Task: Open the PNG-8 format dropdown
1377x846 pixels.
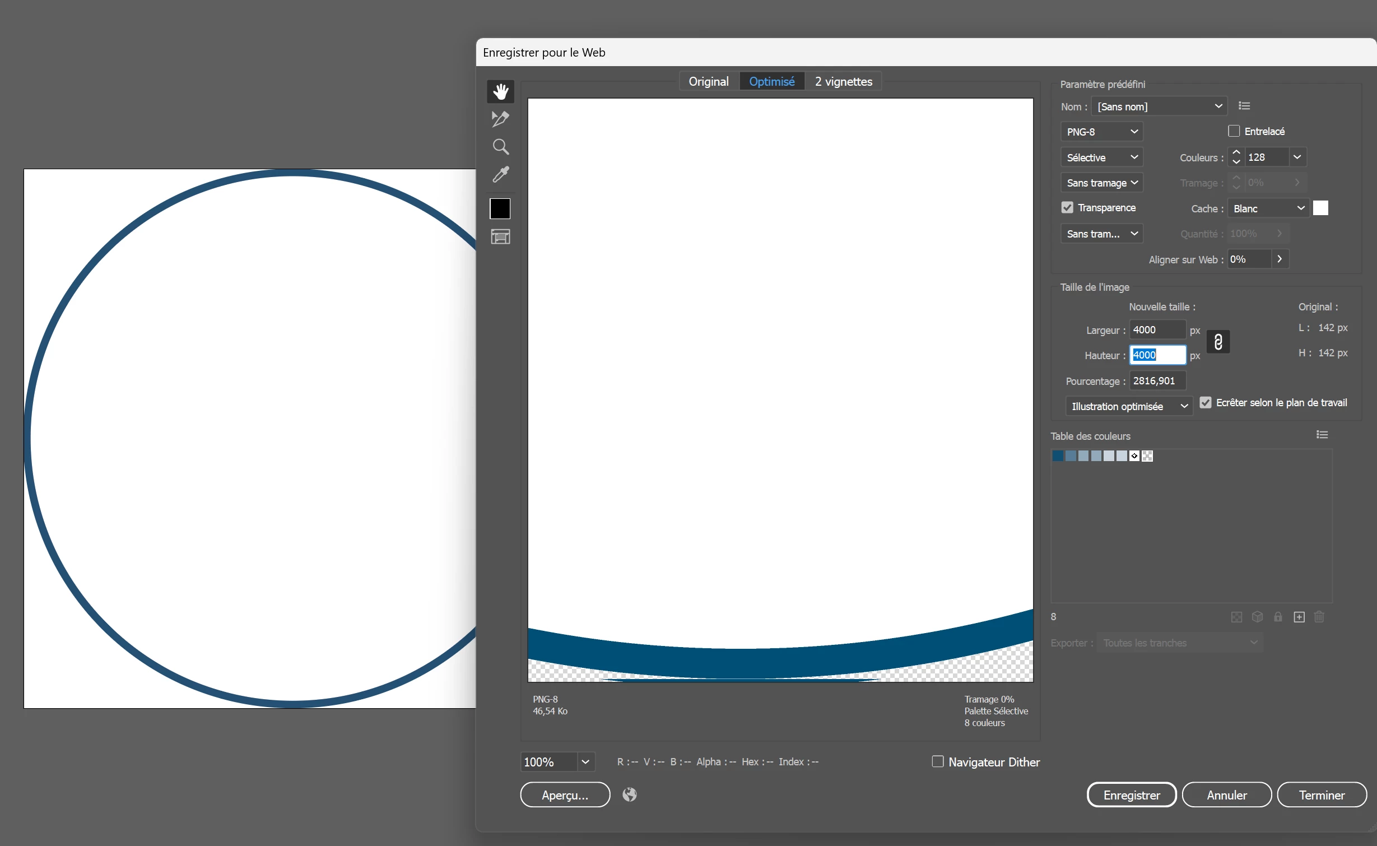Action: pyautogui.click(x=1101, y=132)
